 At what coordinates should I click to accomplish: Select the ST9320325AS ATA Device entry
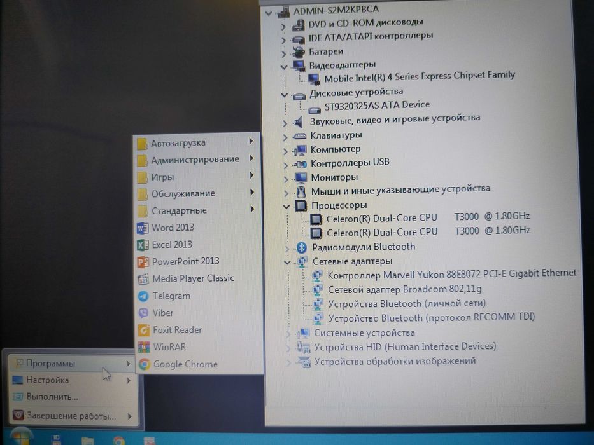click(378, 106)
